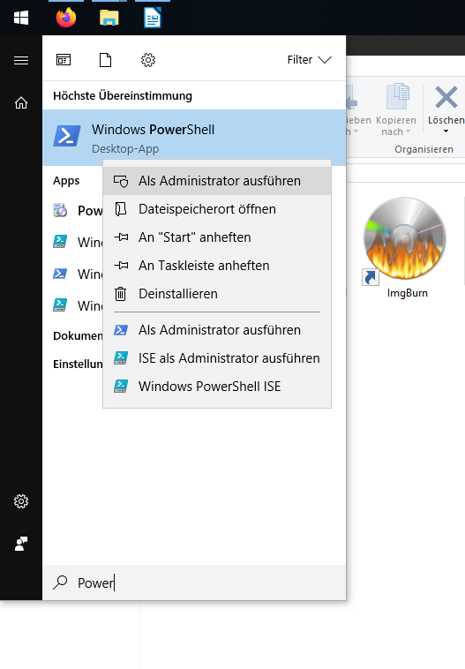Expand the hamburger menu in search sidebar

(x=21, y=61)
